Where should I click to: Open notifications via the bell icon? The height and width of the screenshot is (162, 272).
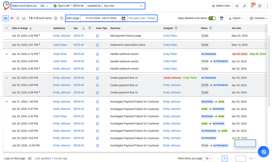coord(252,6)
